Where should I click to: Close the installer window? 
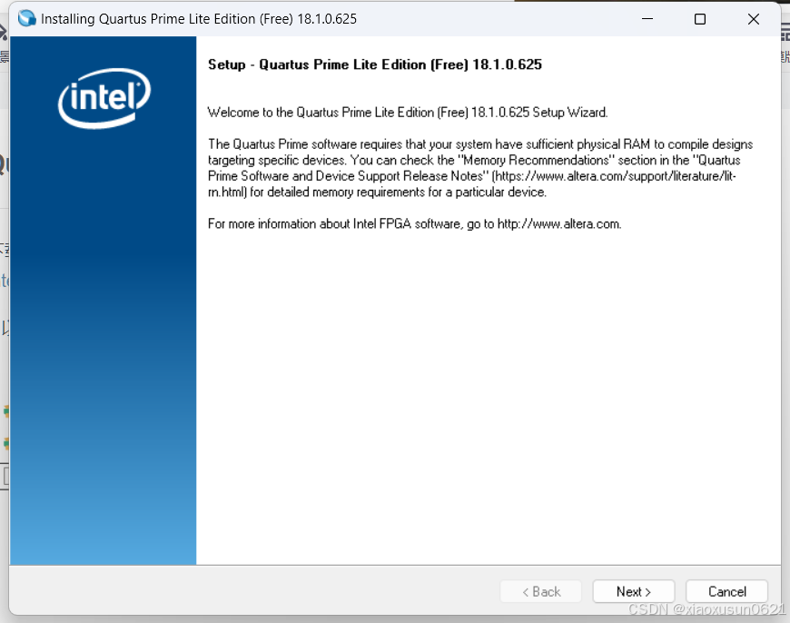[753, 19]
